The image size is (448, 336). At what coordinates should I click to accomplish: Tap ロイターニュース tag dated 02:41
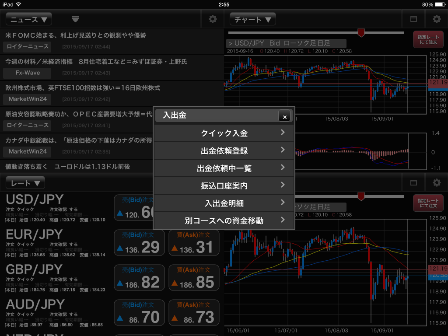(x=28, y=126)
